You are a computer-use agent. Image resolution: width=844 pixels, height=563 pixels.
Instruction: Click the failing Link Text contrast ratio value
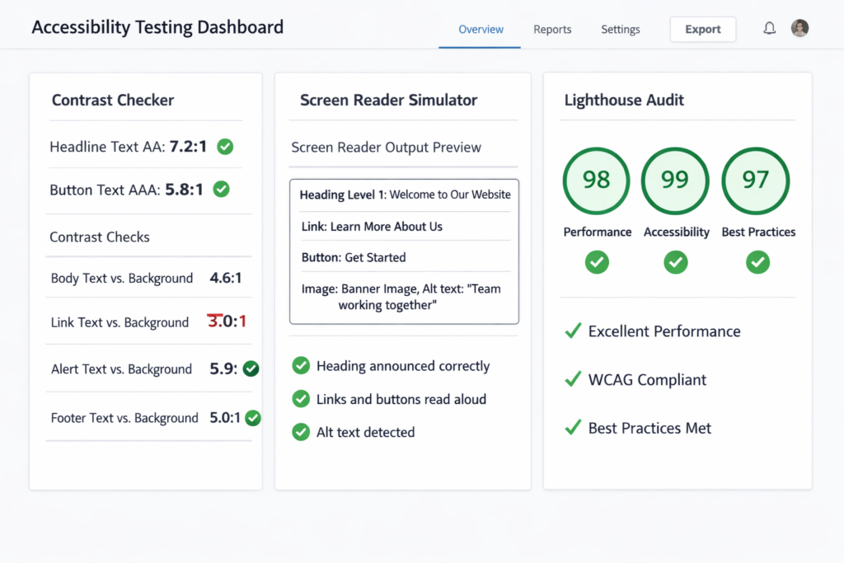pyautogui.click(x=227, y=321)
